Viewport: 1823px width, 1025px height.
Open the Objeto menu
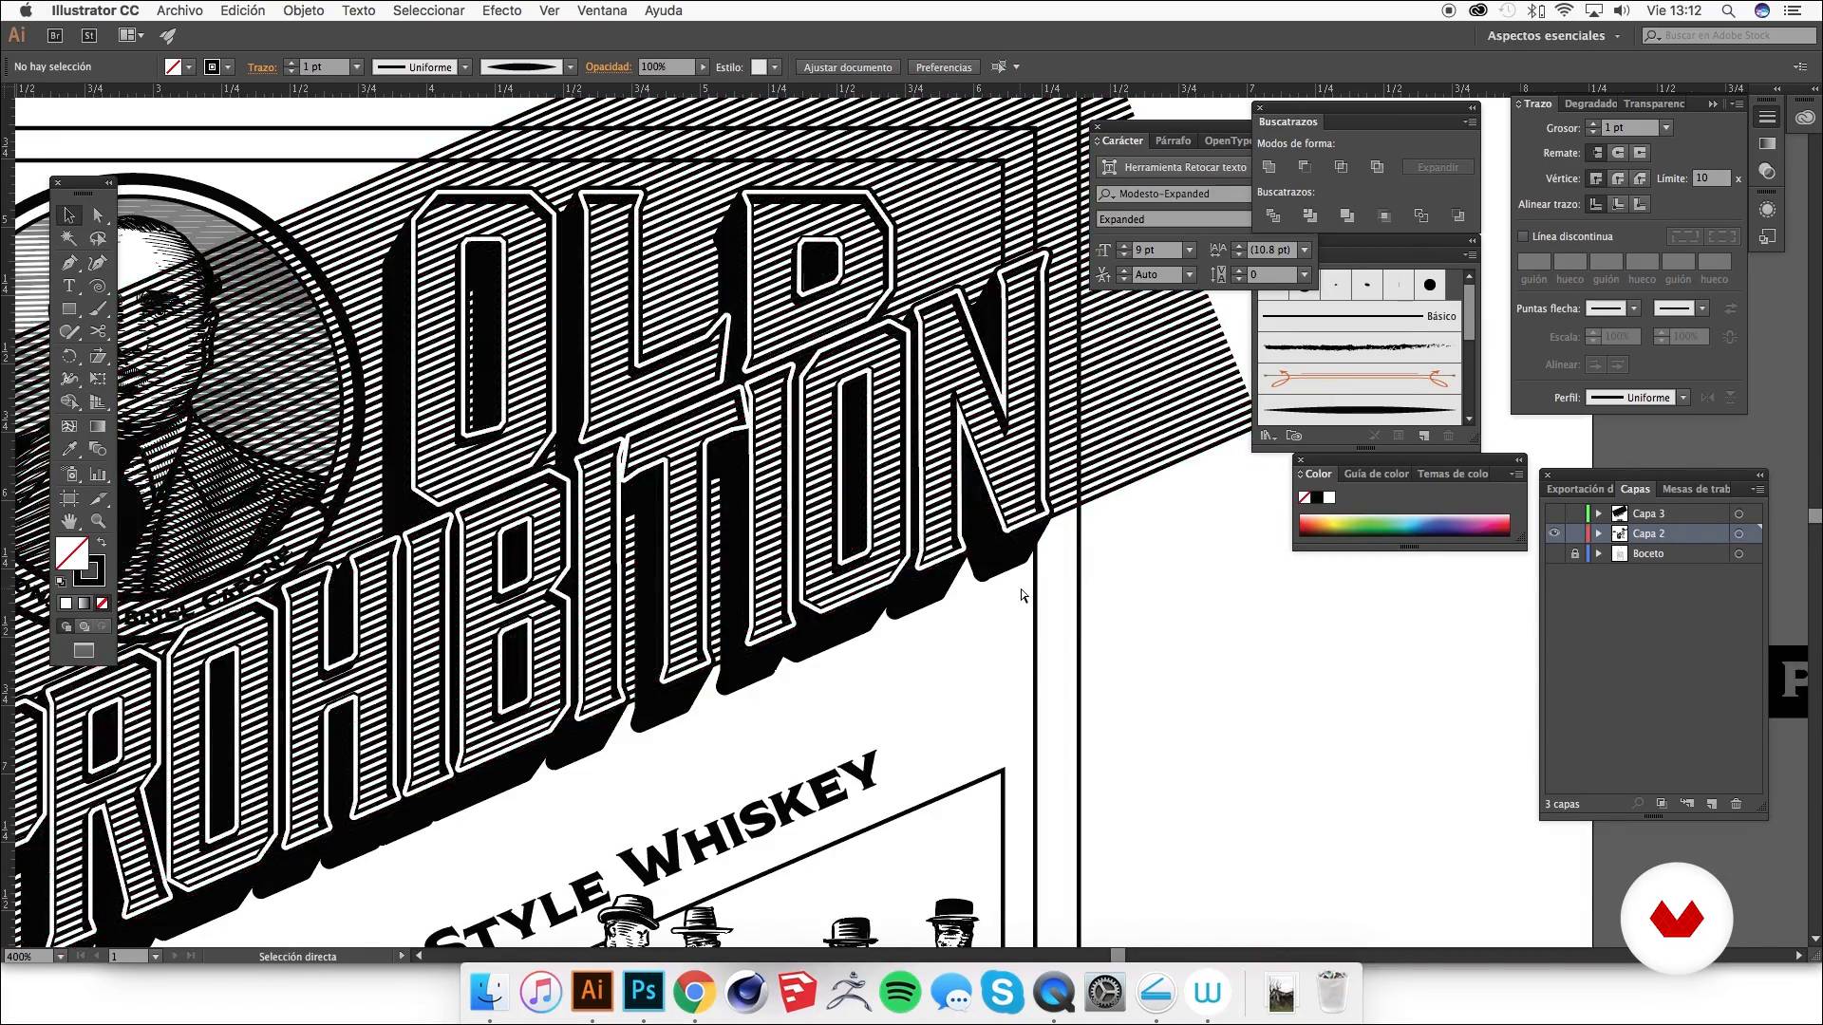(303, 10)
